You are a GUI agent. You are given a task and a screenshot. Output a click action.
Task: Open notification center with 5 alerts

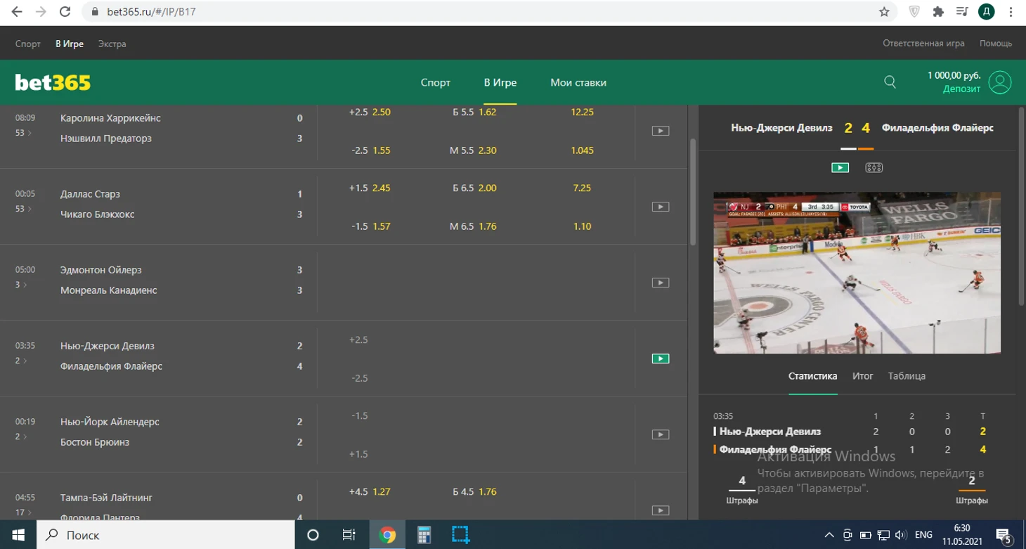pos(1004,536)
